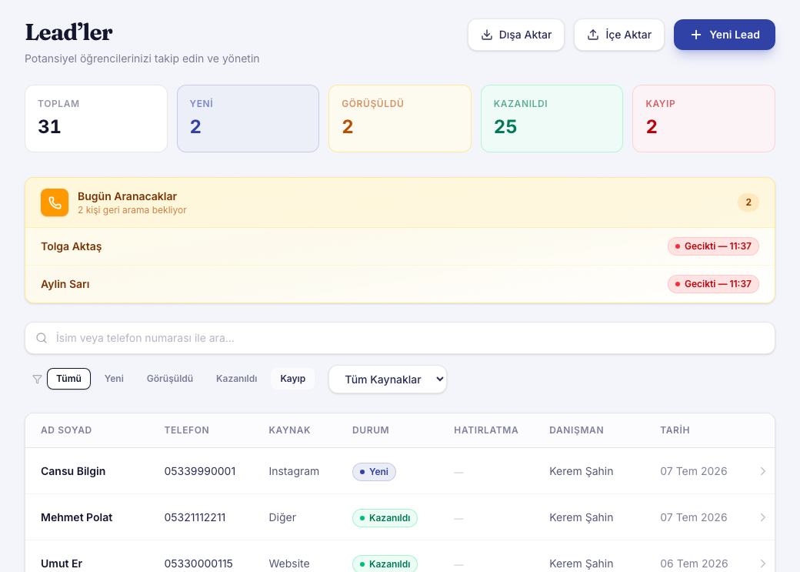Click the Tarih column header
800x572 pixels.
(x=675, y=430)
